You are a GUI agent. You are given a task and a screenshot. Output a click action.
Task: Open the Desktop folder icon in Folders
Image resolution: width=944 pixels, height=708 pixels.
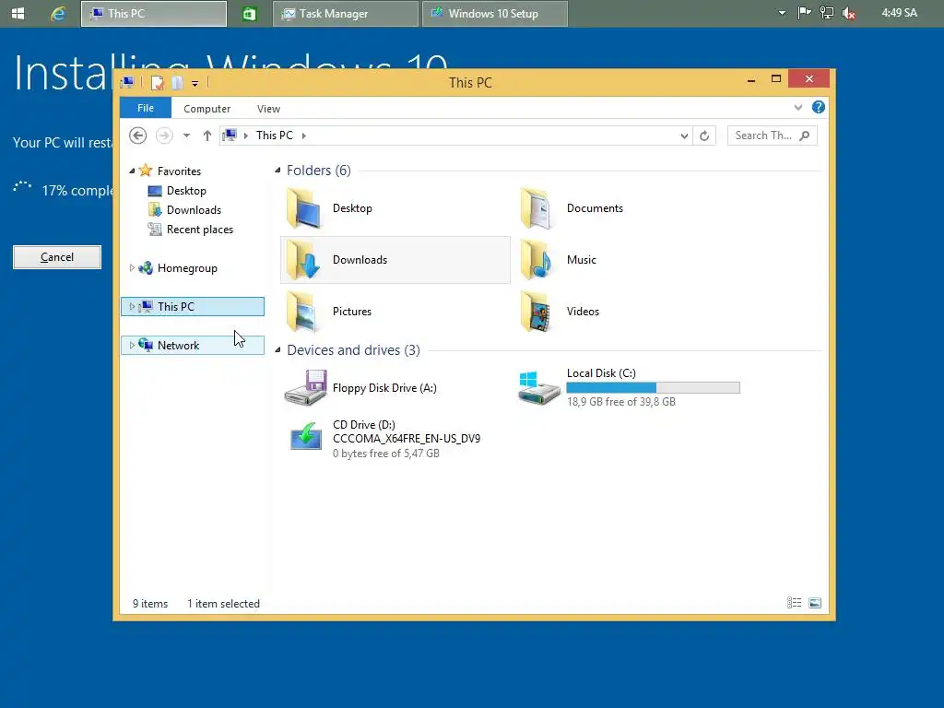[302, 208]
